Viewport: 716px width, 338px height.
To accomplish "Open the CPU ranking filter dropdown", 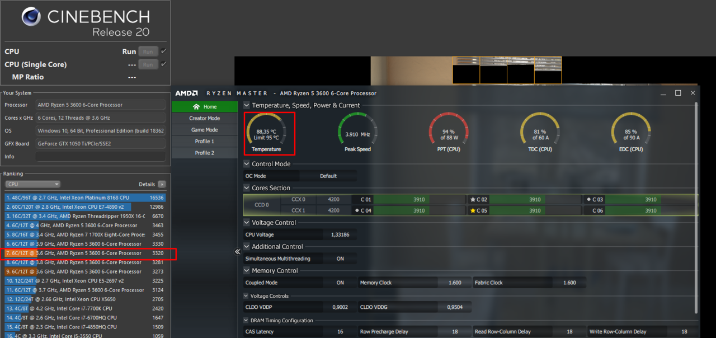I will click(x=32, y=184).
